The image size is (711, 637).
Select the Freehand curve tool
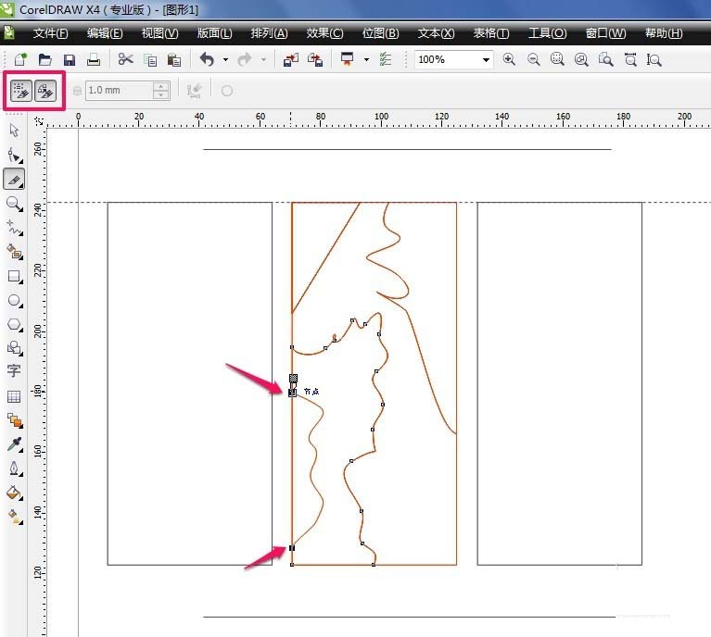[15, 228]
